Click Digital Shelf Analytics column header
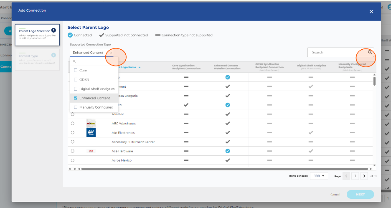Image resolution: width=391 pixels, height=208 pixels. pos(311,67)
